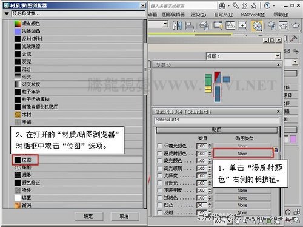Collapse the 贴图 rollout header
Image resolution: width=303 pixels, height=227 pixels.
[217, 130]
